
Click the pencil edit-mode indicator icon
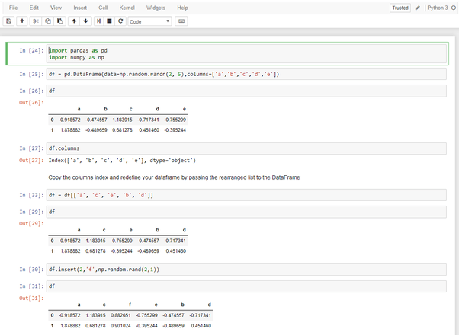point(418,8)
